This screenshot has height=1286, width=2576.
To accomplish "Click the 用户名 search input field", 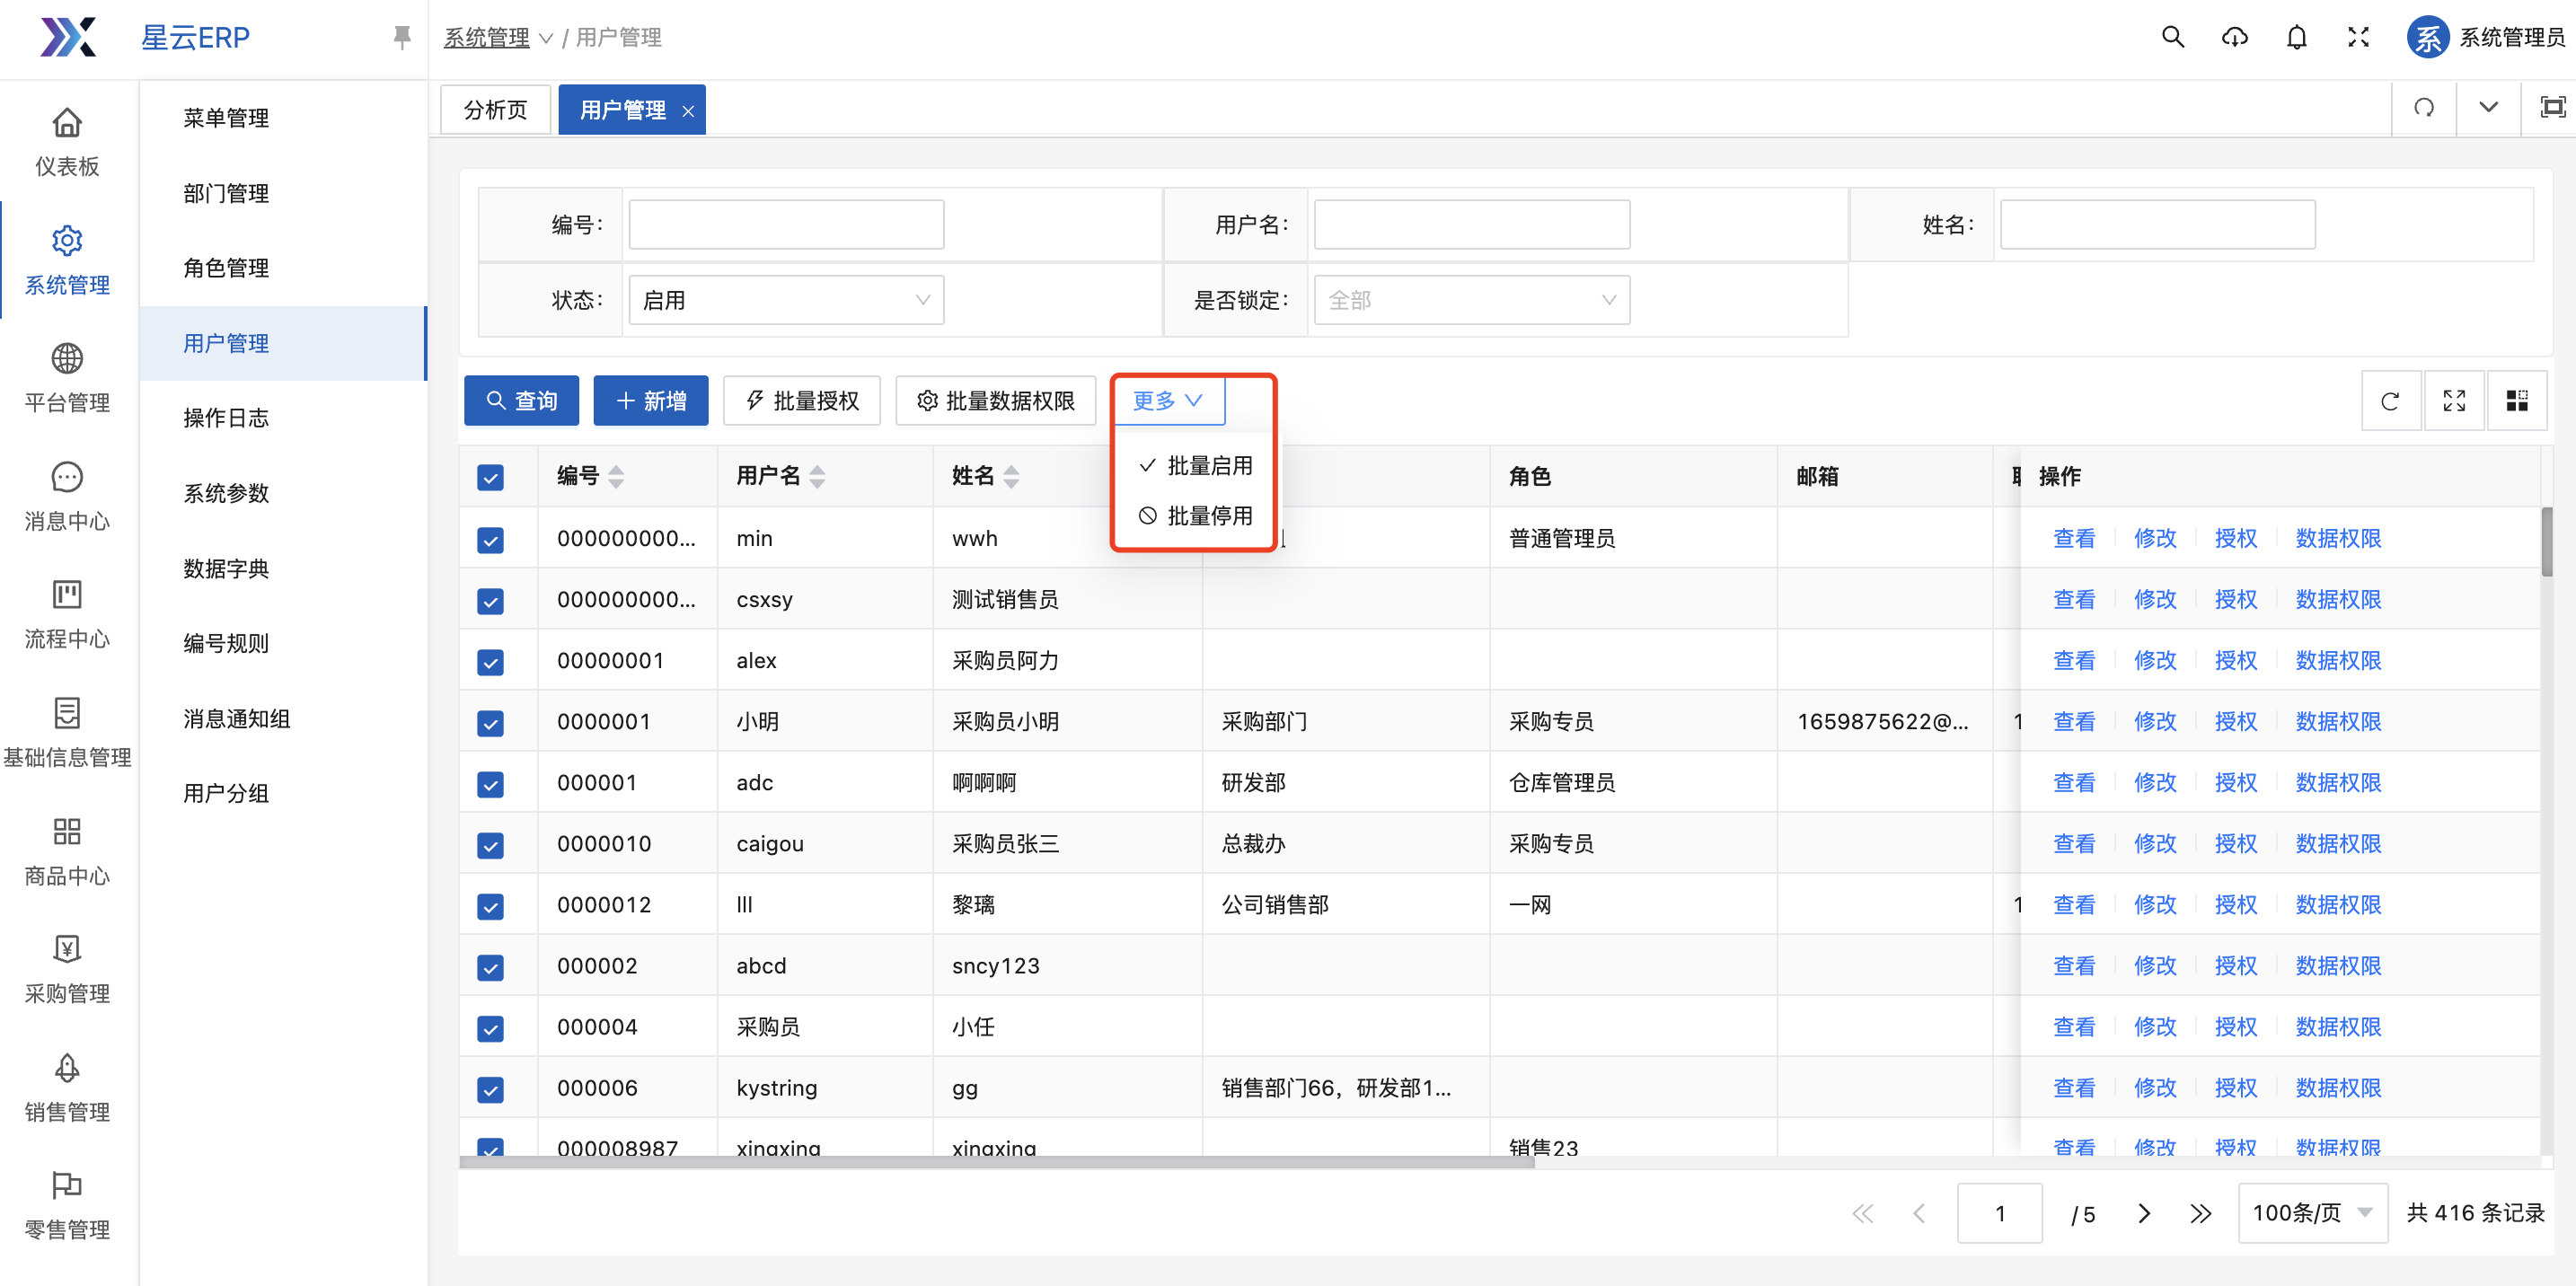I will click(1471, 225).
